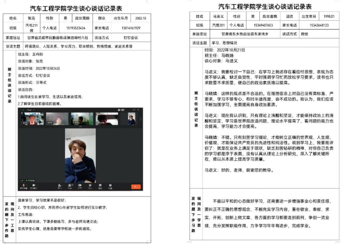Image resolution: width=342 pixels, height=244 pixels.
Task: Select the first participant thumbnail in the meeting
Action: point(32,119)
